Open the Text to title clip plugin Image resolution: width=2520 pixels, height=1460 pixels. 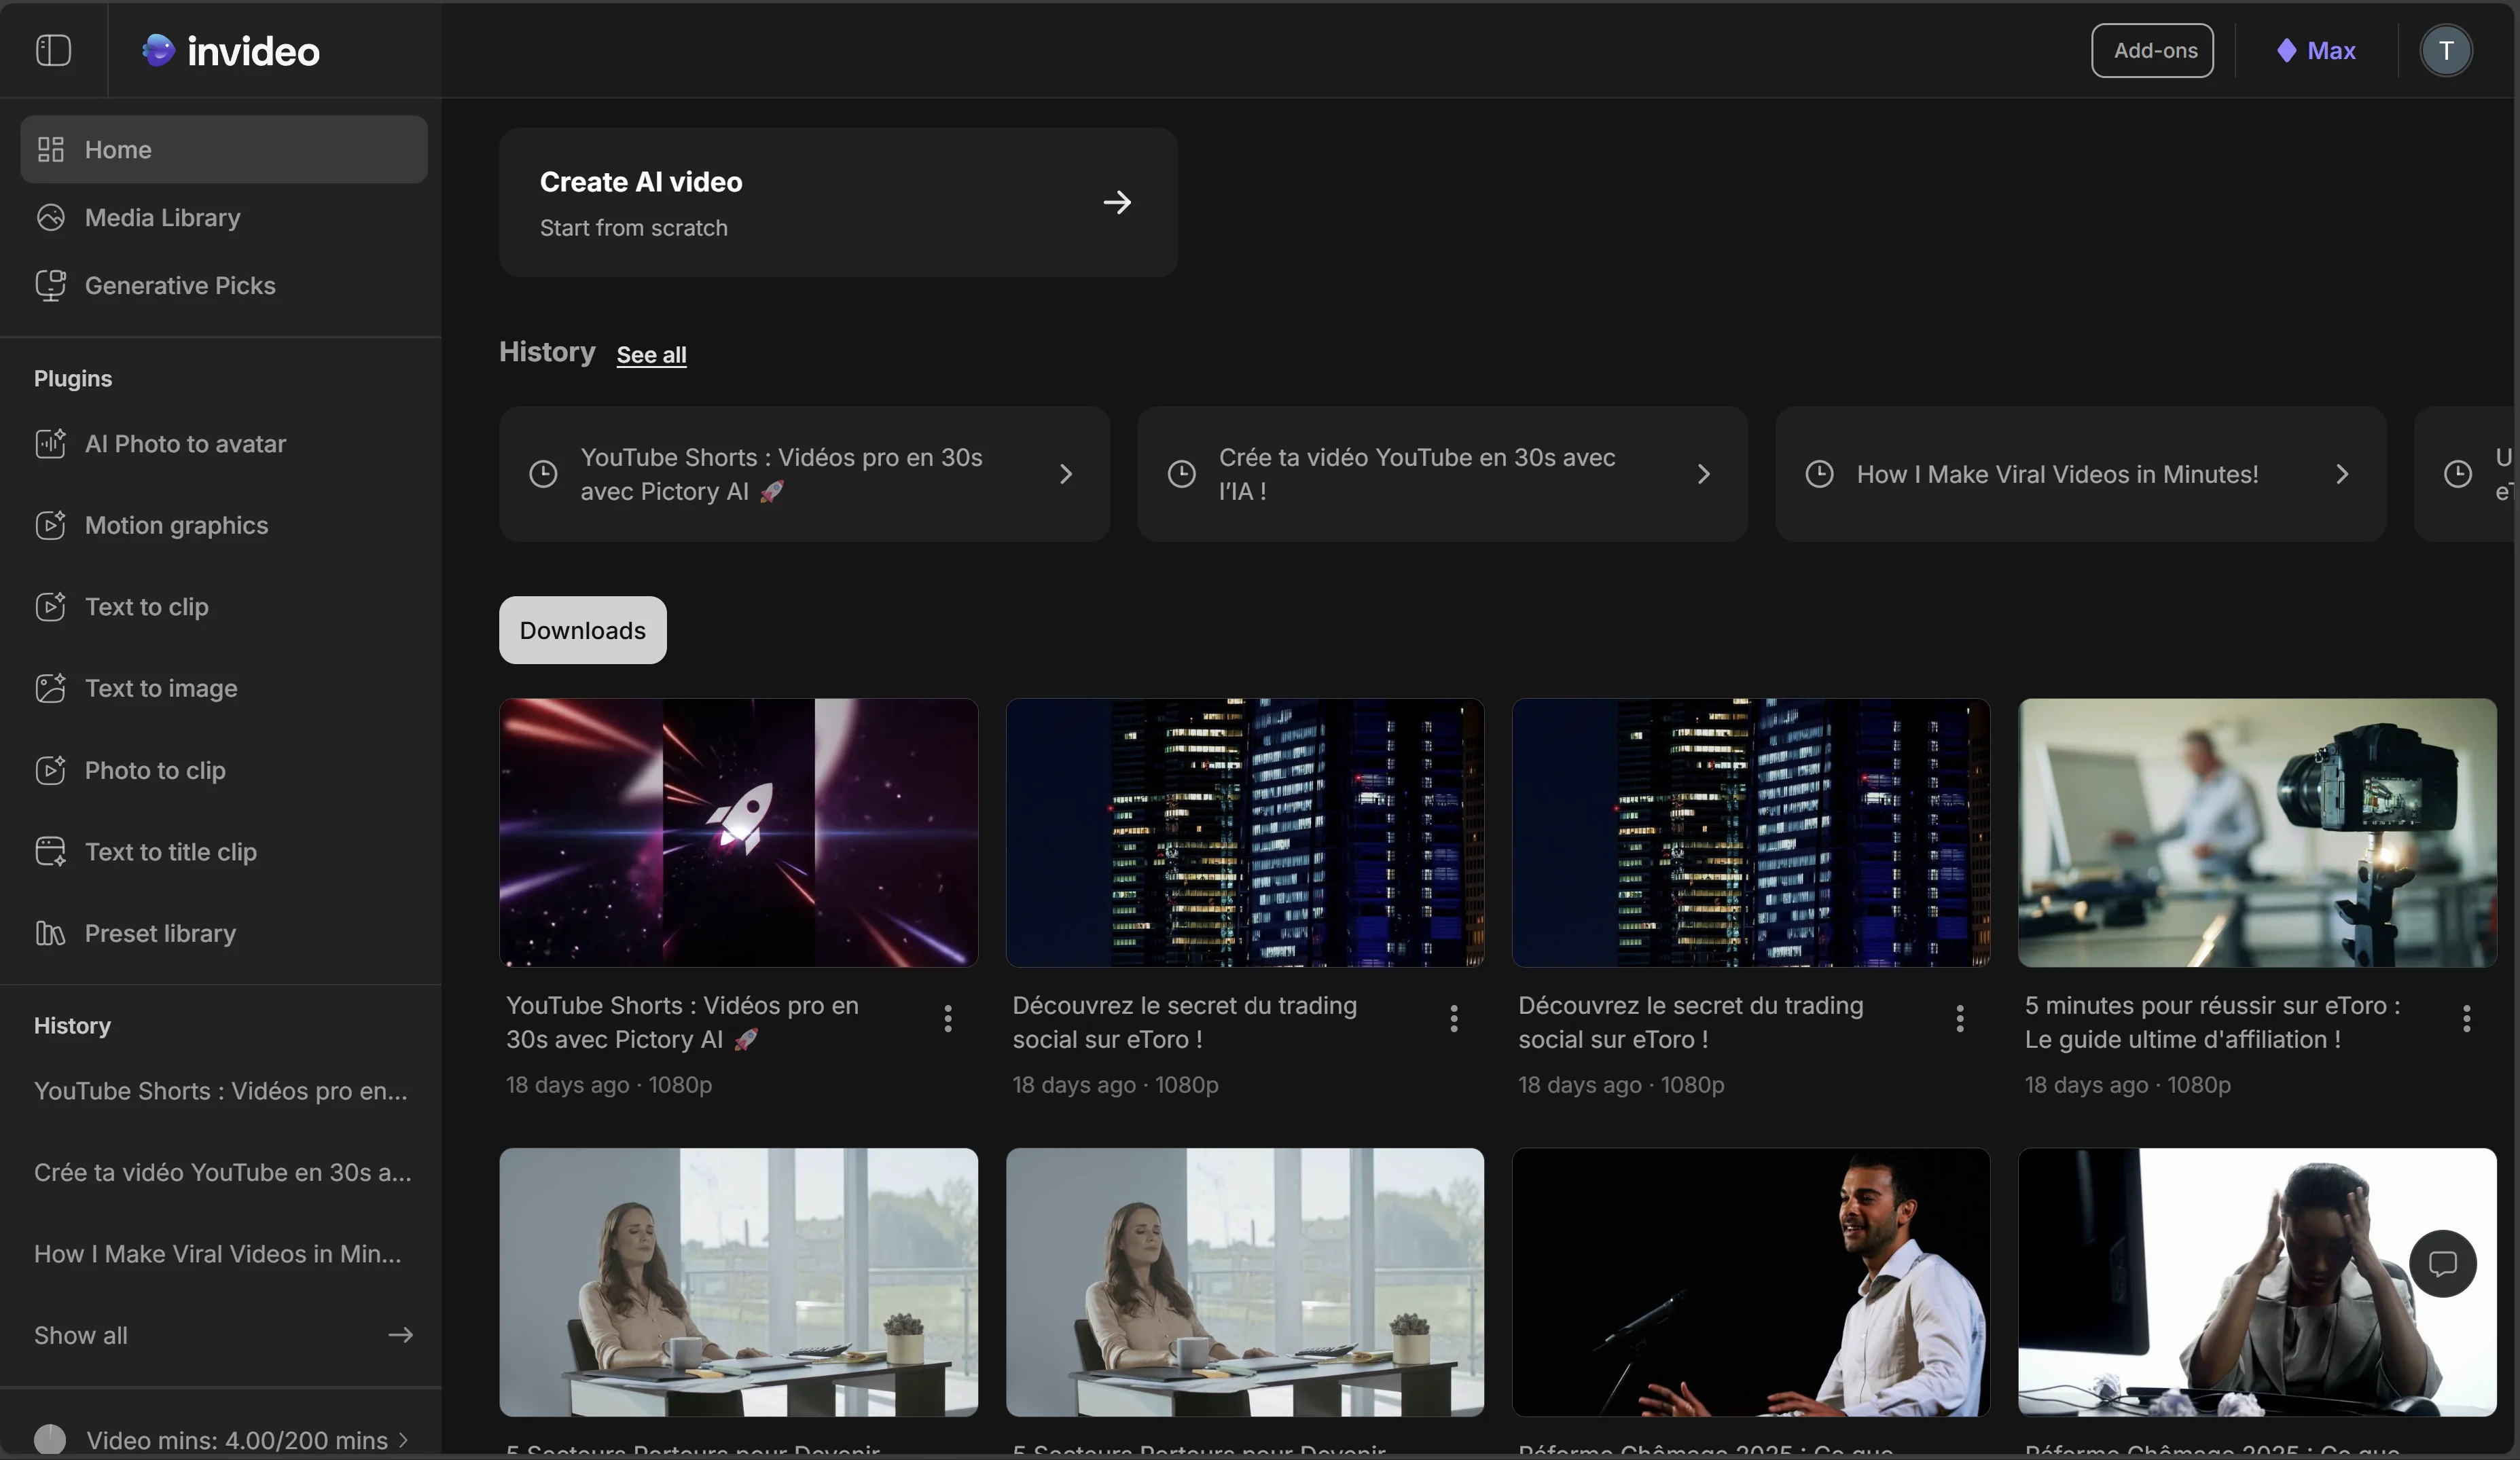tap(170, 852)
